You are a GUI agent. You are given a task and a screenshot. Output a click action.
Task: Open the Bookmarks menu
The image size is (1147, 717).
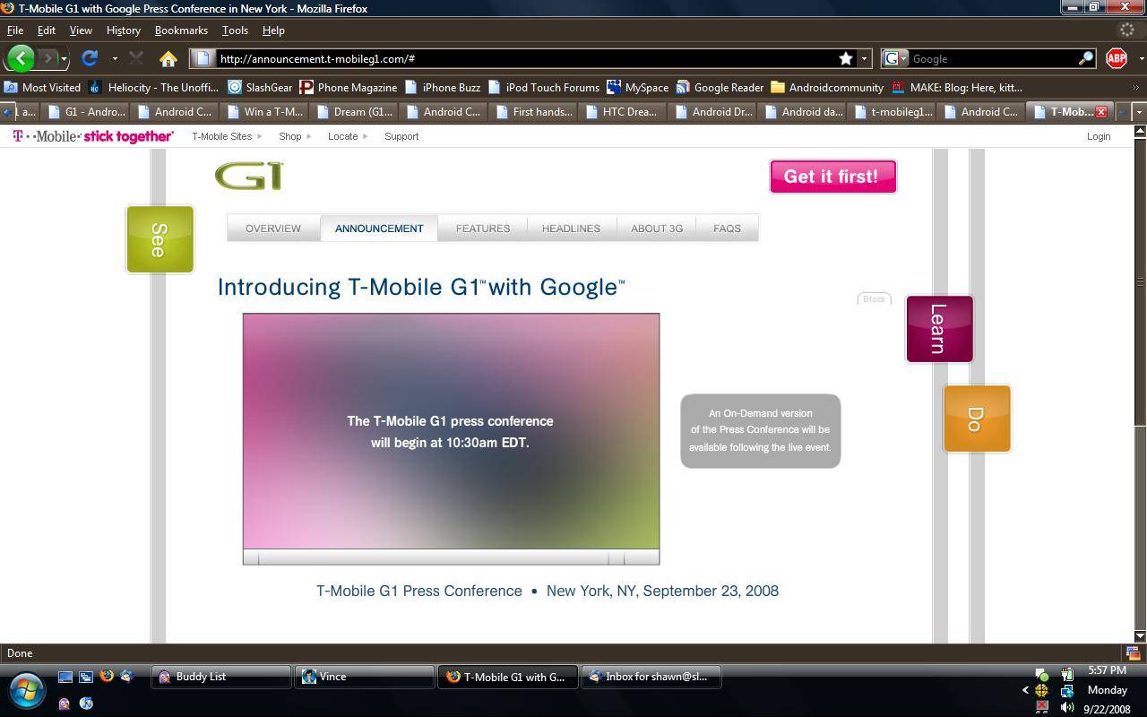pos(181,30)
